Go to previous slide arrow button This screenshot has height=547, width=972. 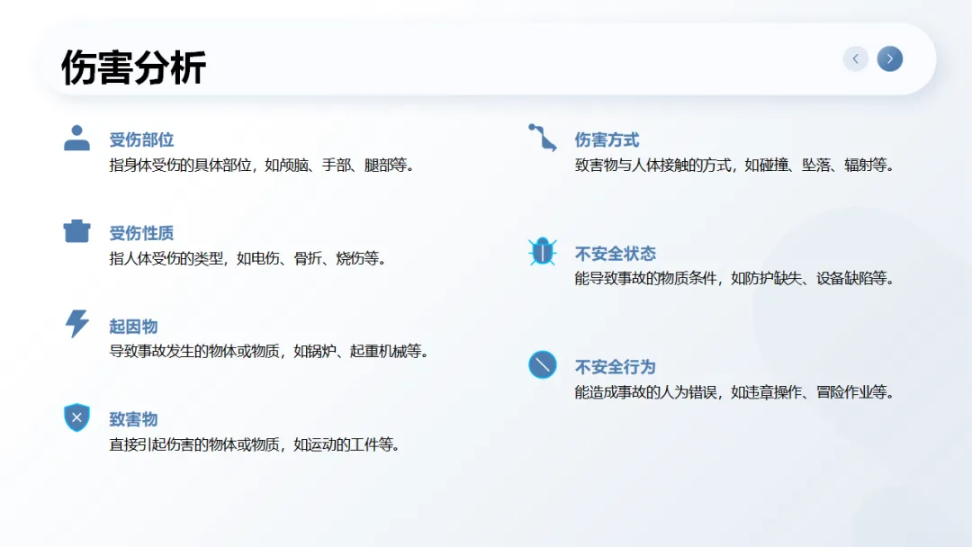pos(856,58)
